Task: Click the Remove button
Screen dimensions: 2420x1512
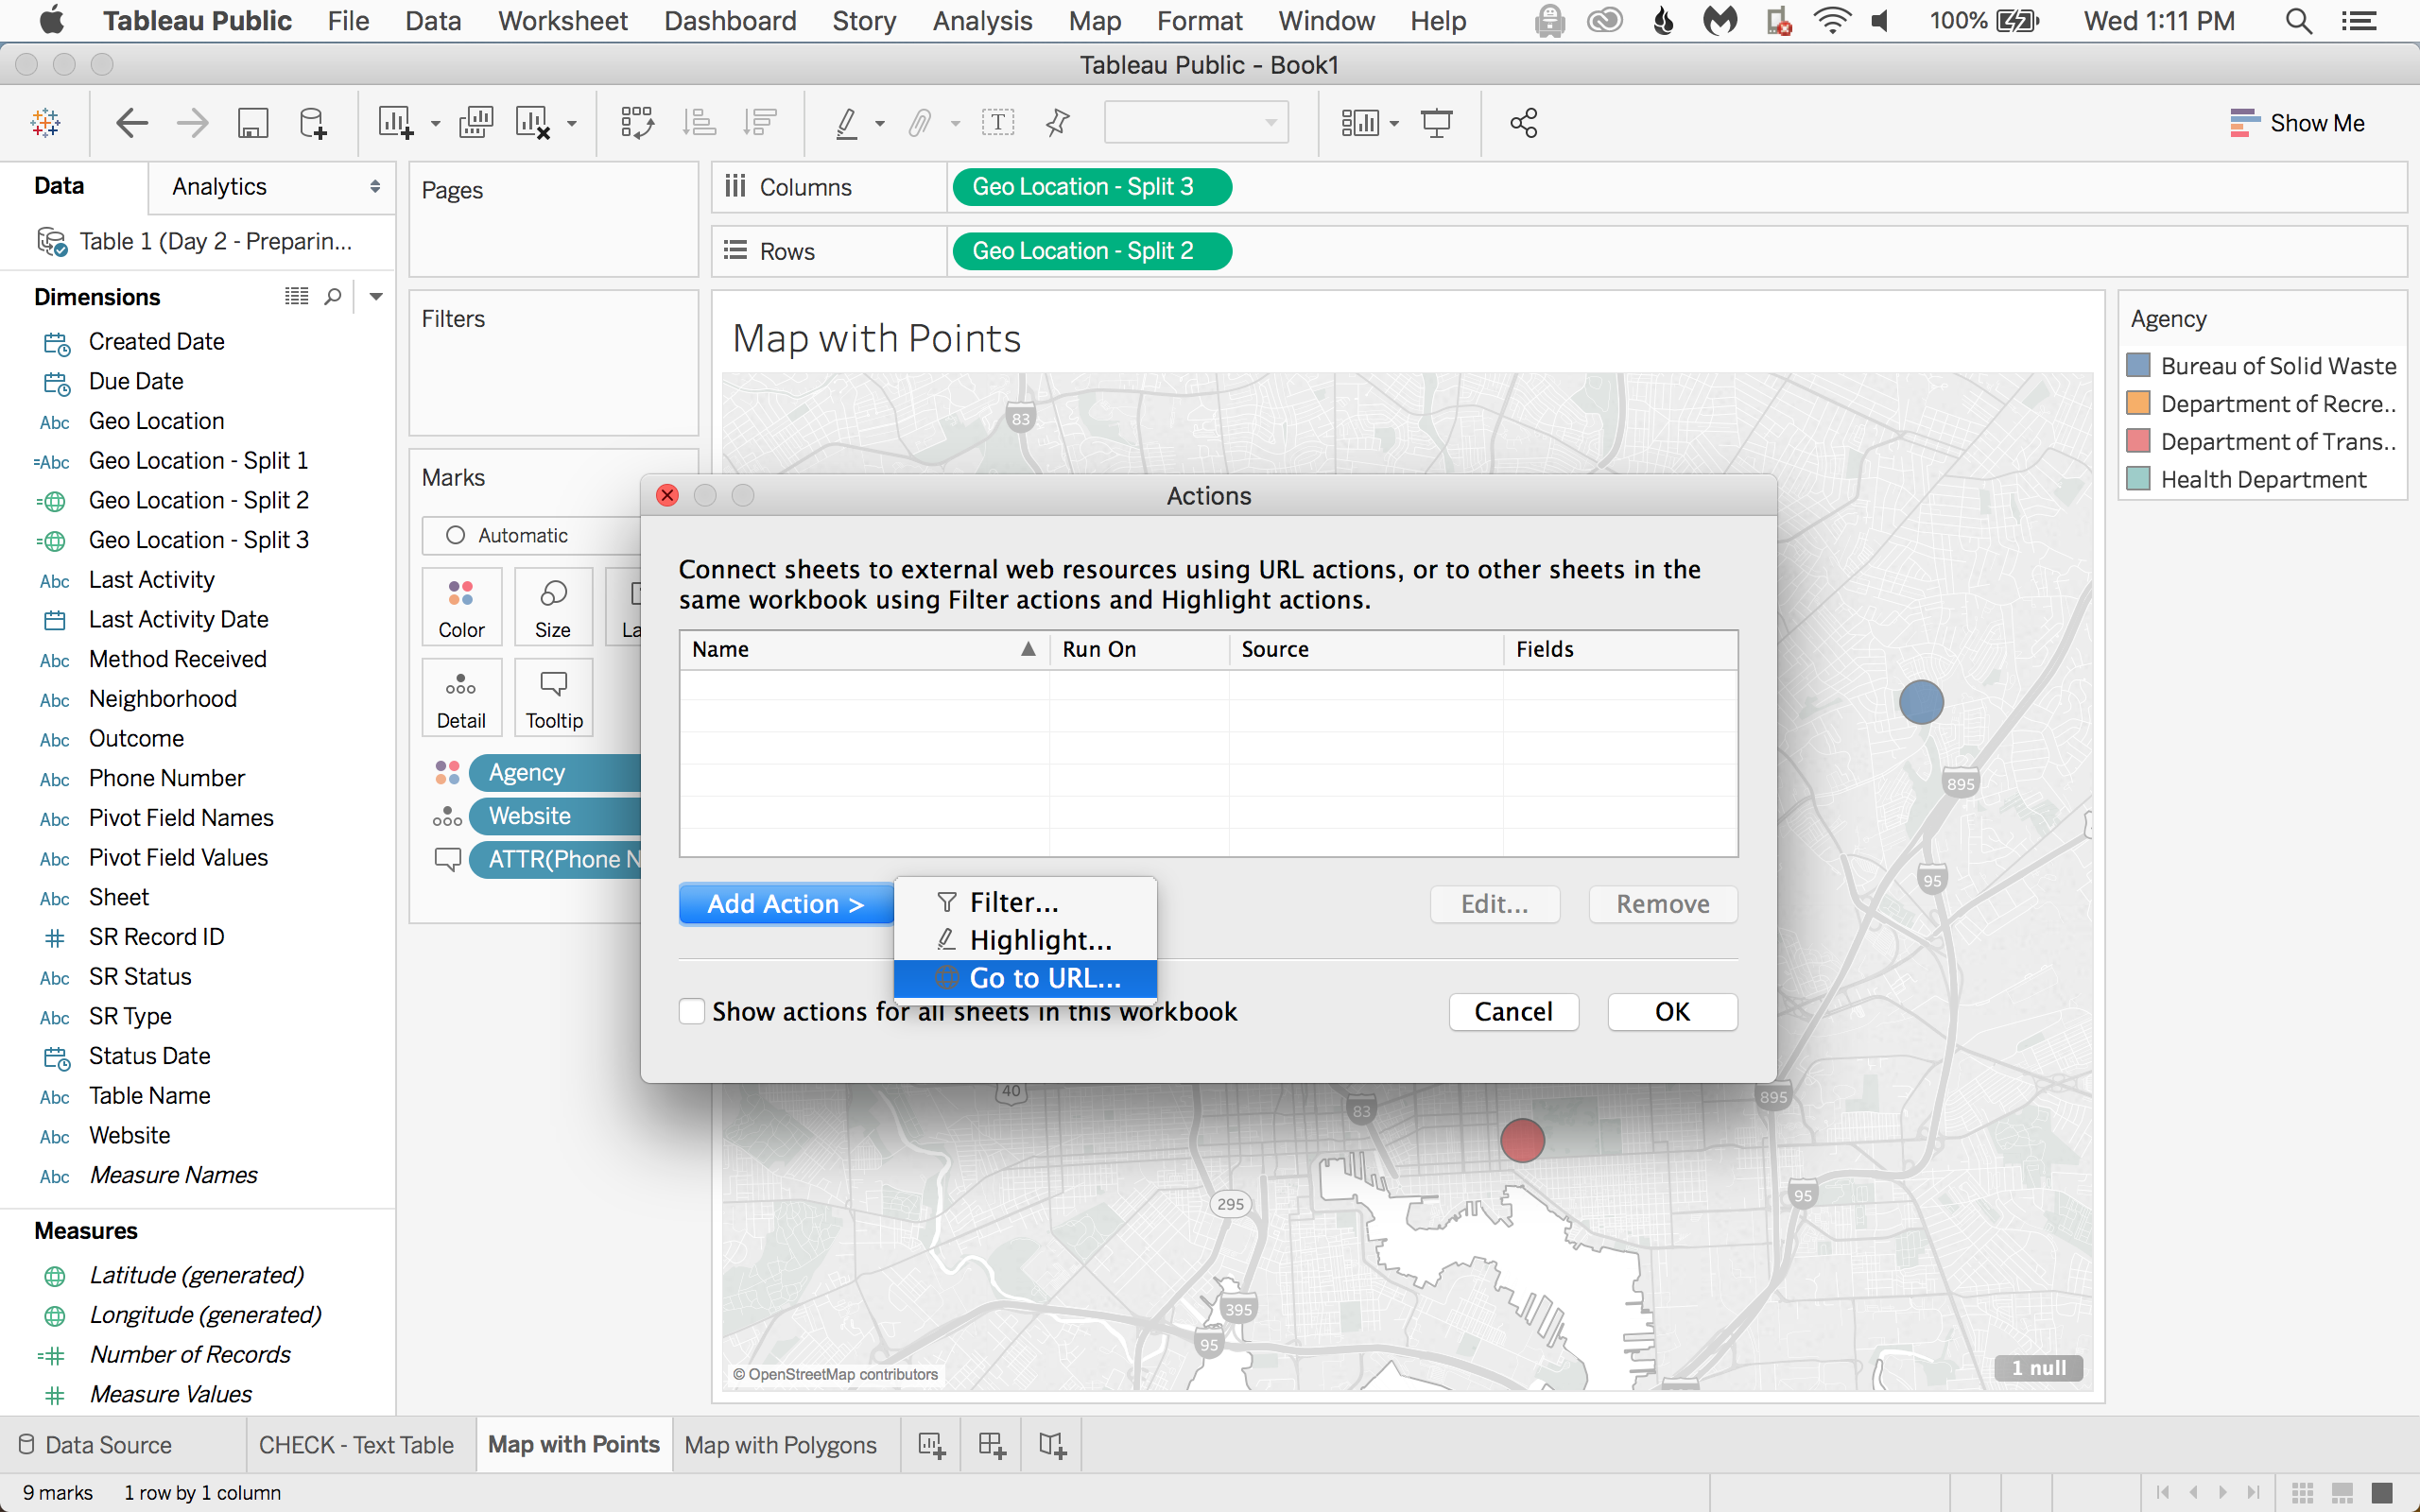Action: (1663, 904)
